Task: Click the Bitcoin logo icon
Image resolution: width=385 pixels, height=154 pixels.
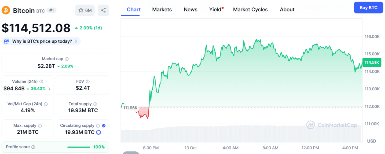Action: click(6, 10)
